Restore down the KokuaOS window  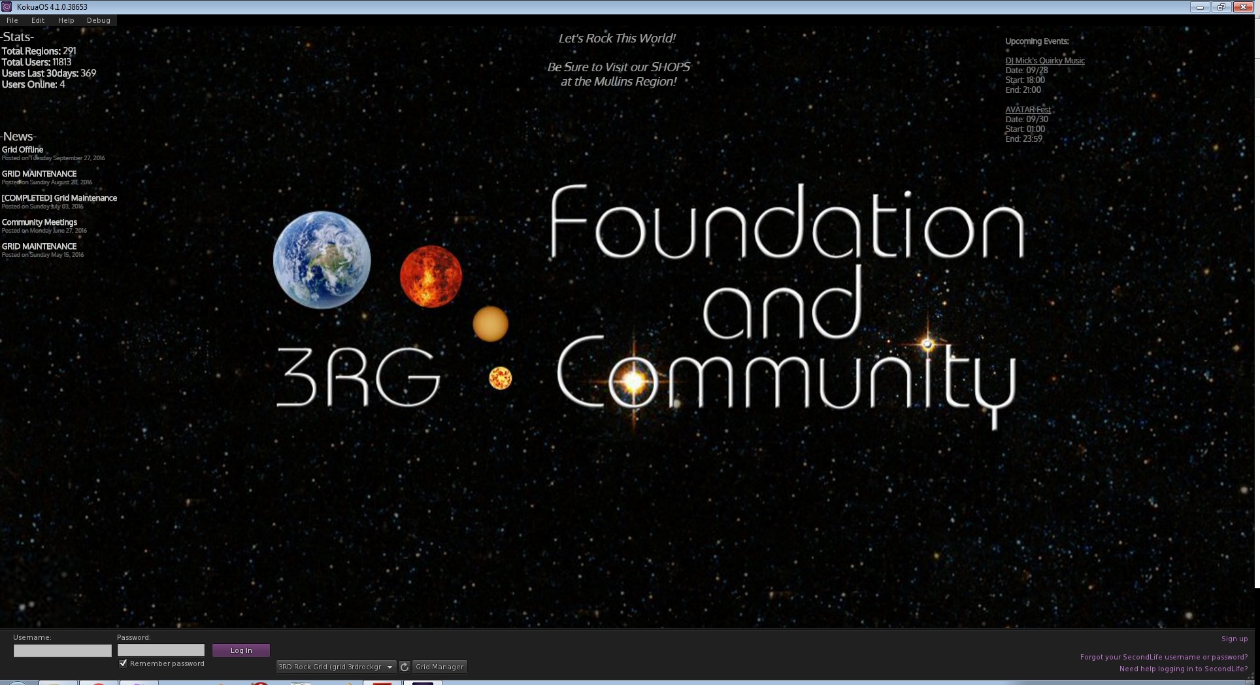pyautogui.click(x=1221, y=7)
